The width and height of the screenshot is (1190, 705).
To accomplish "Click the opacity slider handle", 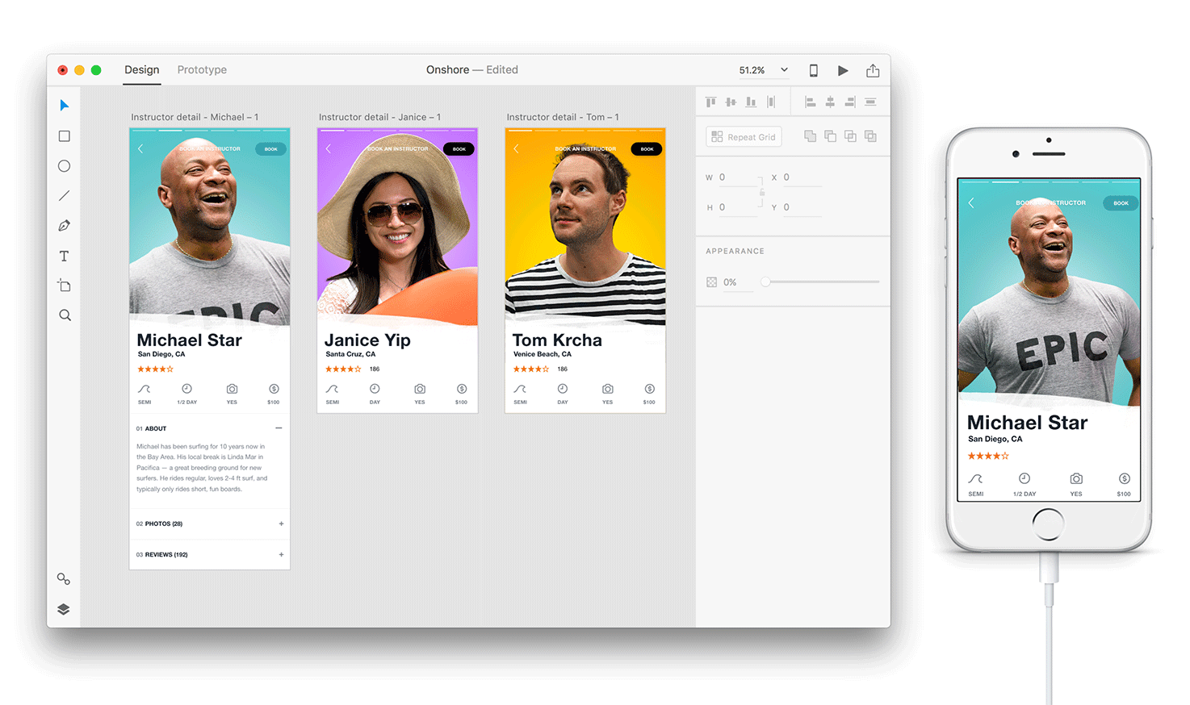I will pyautogui.click(x=765, y=282).
